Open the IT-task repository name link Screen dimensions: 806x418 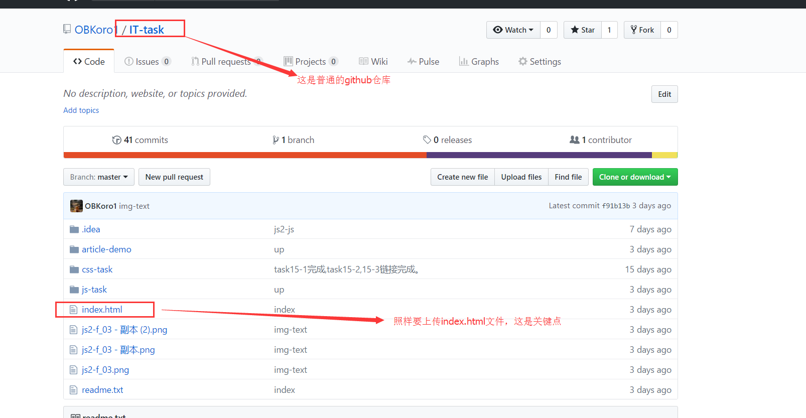[147, 30]
